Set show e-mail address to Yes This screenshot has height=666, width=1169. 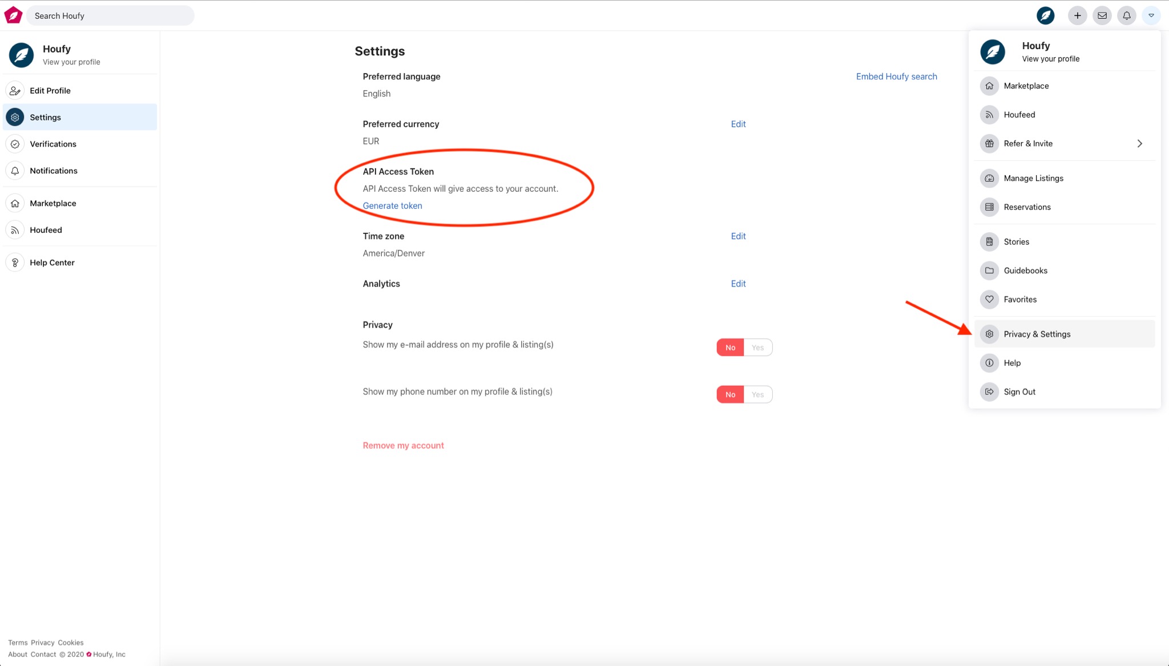pyautogui.click(x=757, y=348)
